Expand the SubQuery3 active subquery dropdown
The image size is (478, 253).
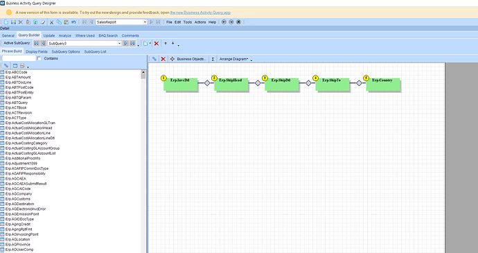point(119,44)
